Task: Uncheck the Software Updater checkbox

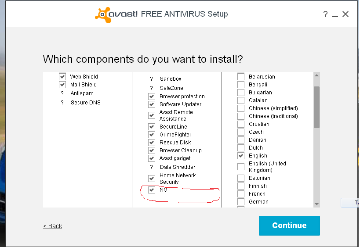Action: coord(152,104)
